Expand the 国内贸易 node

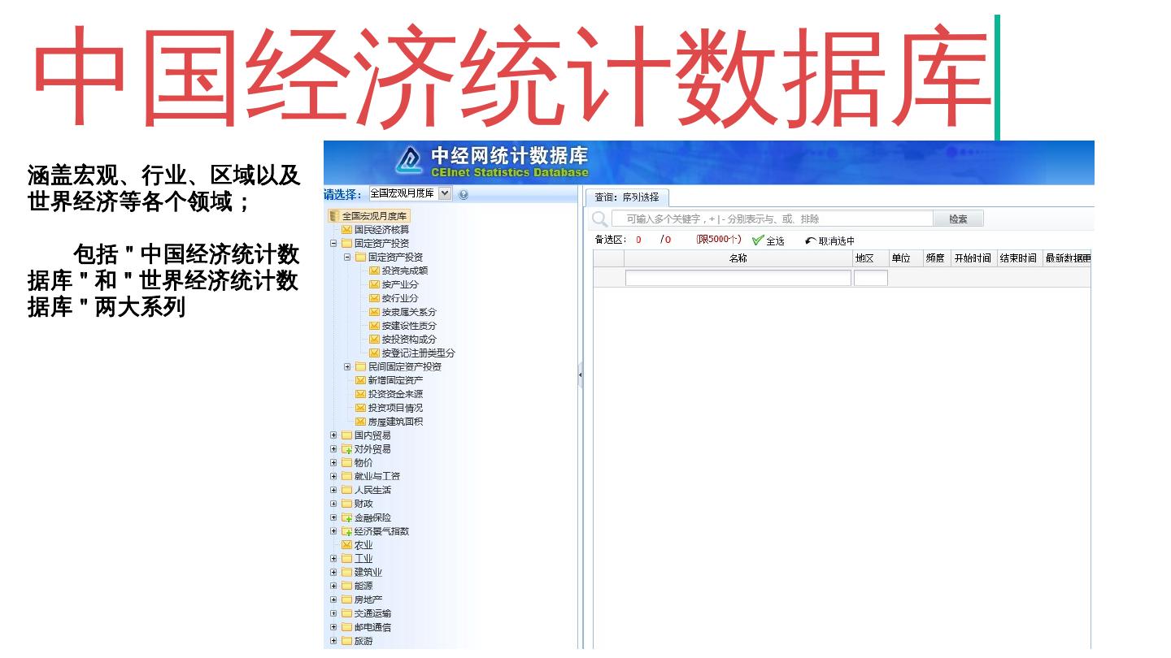pyautogui.click(x=333, y=435)
